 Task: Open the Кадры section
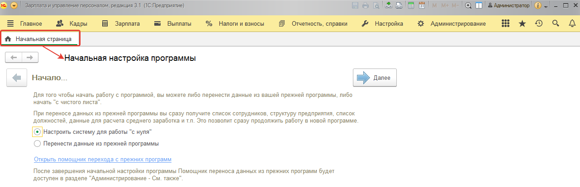click(78, 23)
